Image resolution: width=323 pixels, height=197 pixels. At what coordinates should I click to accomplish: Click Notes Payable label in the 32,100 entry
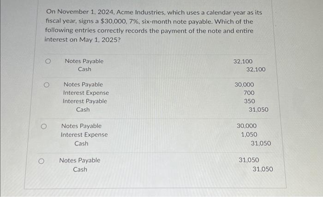click(x=84, y=61)
